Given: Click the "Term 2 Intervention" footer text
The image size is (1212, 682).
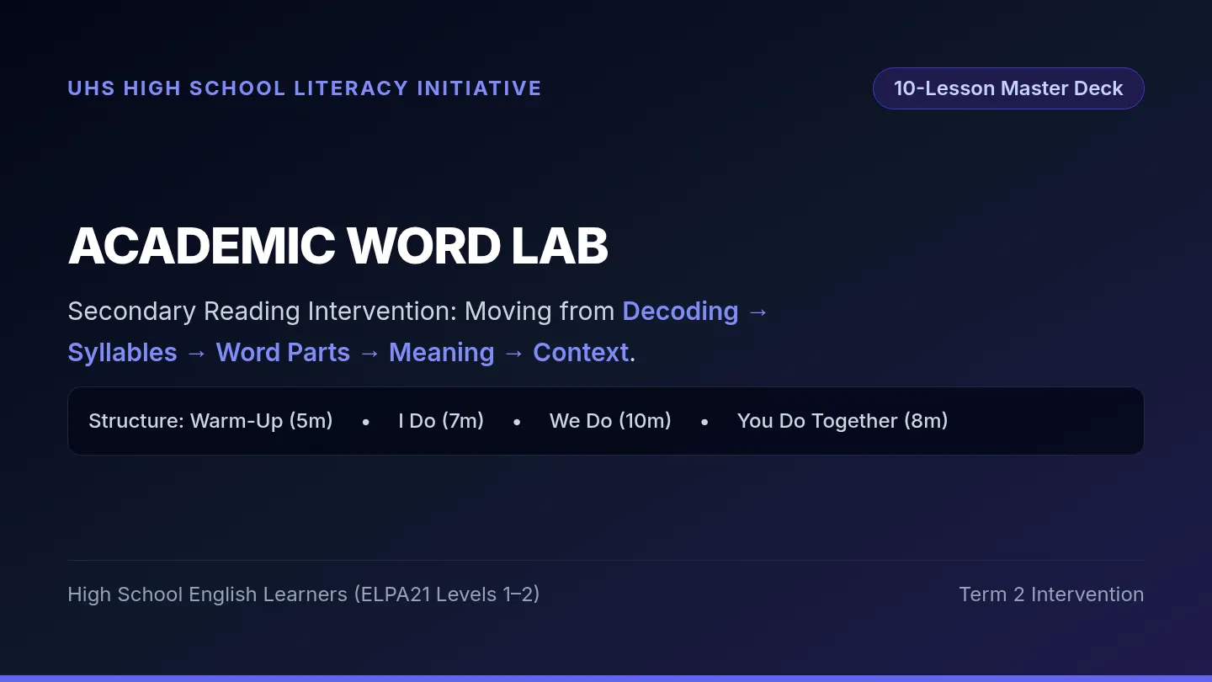Looking at the screenshot, I should click(x=1051, y=594).
